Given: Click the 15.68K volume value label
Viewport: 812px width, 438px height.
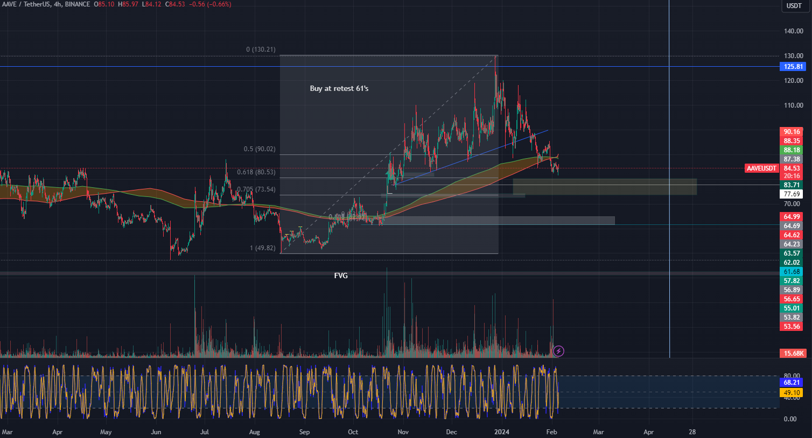Looking at the screenshot, I should (x=793, y=354).
